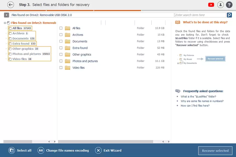Screen dimensions: 236x157
Task: Select Extra found in the tree
Action: click(x=21, y=44)
